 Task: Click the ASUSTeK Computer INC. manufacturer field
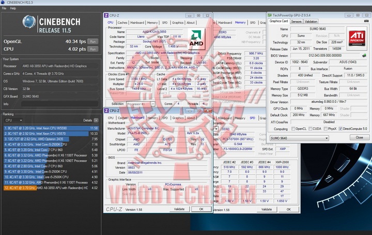click(167, 128)
